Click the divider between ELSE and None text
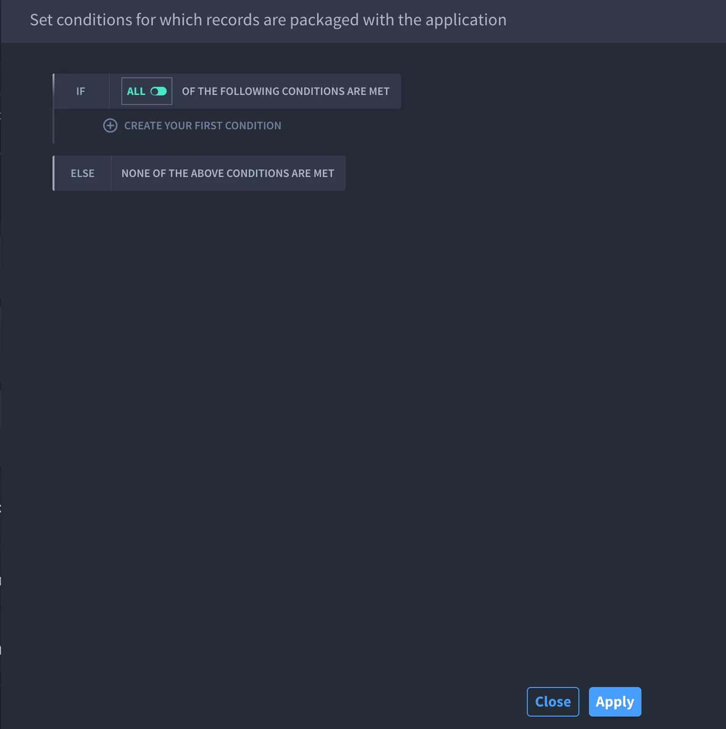The image size is (726, 729). [111, 173]
